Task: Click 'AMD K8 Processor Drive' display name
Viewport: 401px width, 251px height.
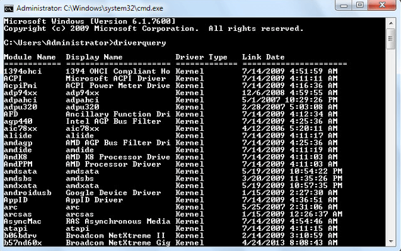Action: 118,157
